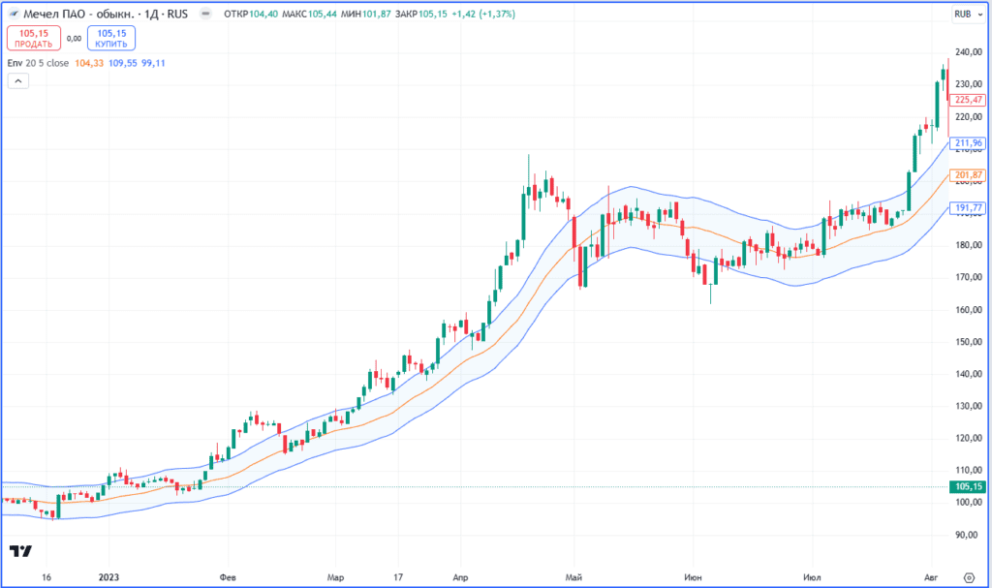992x588 pixels.
Task: Click the green 105,15 price line label
Action: pyautogui.click(x=968, y=486)
